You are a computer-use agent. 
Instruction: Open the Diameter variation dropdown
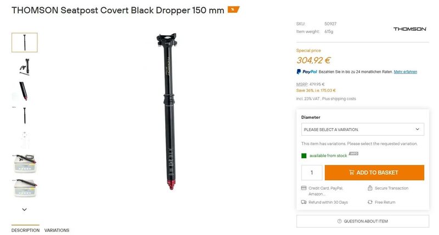pos(363,129)
